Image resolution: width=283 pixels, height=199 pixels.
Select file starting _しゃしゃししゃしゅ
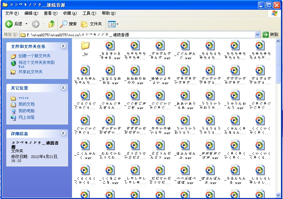coord(135,175)
